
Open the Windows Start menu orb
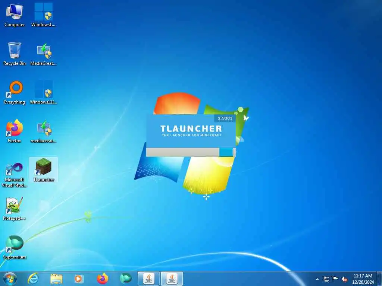pyautogui.click(x=10, y=279)
